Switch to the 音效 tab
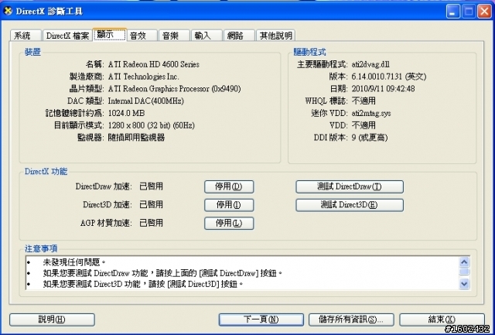495x335 pixels. pyautogui.click(x=142, y=36)
